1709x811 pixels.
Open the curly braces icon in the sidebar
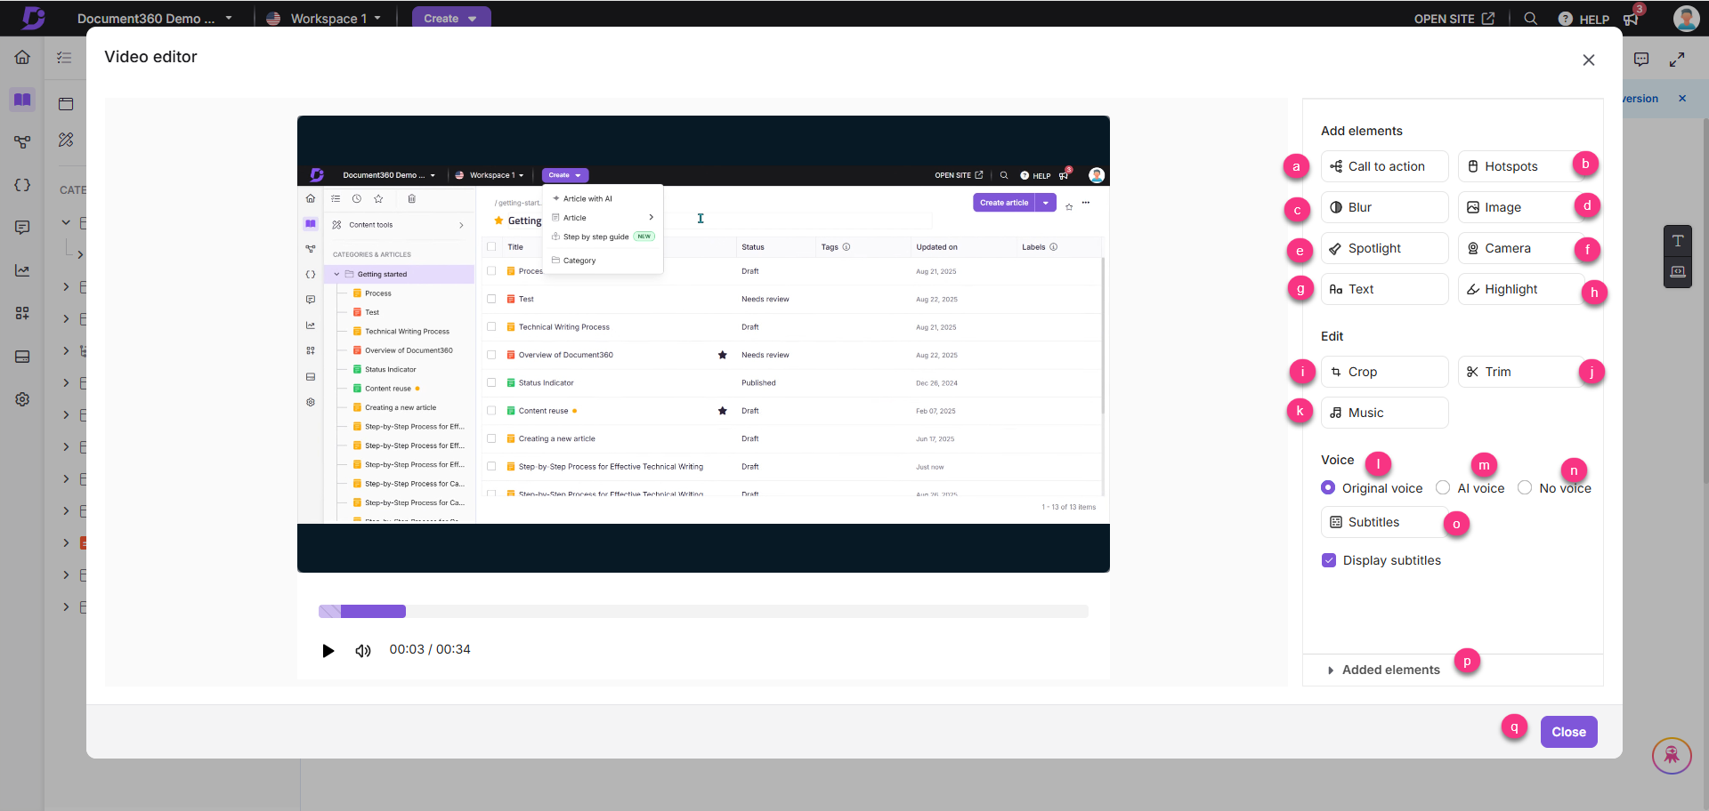(22, 185)
